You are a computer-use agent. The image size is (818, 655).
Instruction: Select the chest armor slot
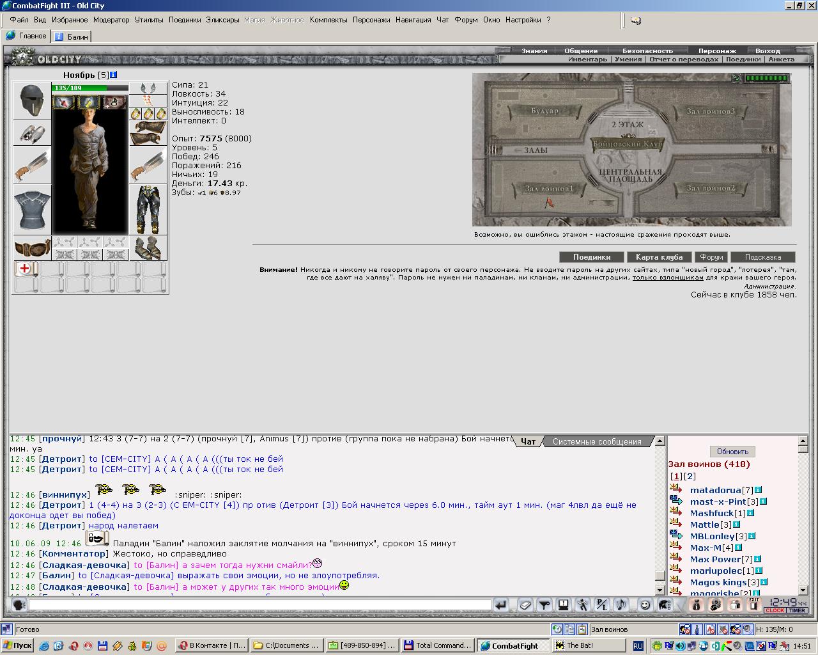(32, 210)
